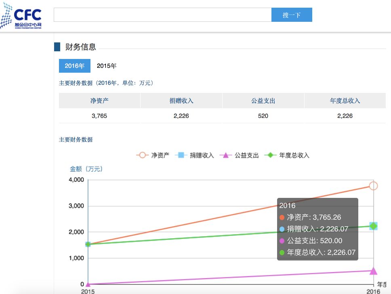The height and width of the screenshot is (294, 391).
Task: Click the 主要财务数据 chart title
Action: pos(76,139)
